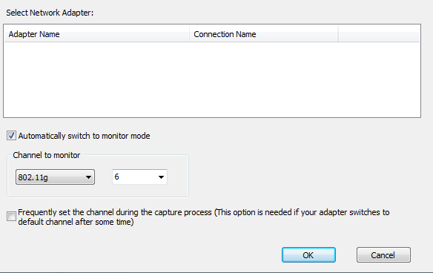Expand the channel number 6 dropdown
This screenshot has height=273, width=433.
coord(139,177)
